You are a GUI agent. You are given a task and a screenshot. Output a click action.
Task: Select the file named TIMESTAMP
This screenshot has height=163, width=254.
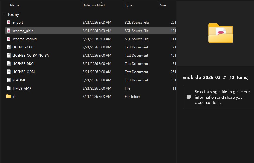tap(22, 88)
